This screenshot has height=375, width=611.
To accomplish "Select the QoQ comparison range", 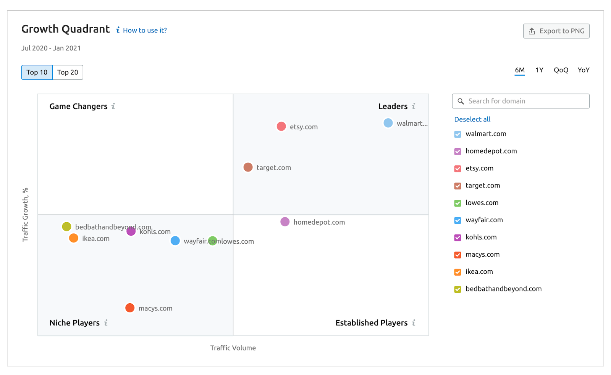I will click(561, 70).
